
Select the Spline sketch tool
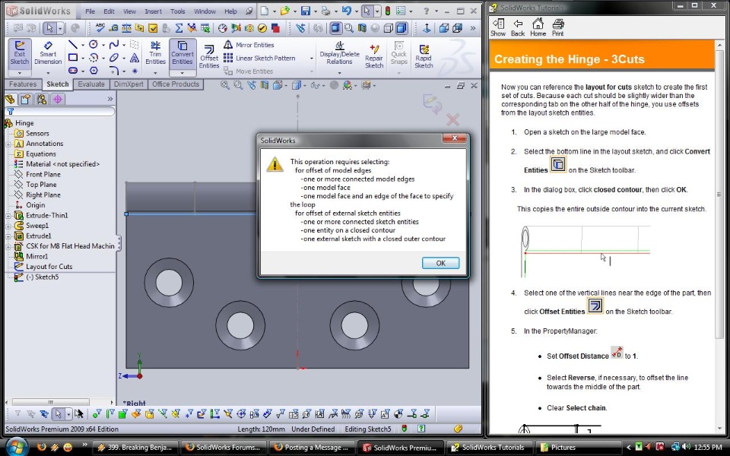pyautogui.click(x=113, y=45)
